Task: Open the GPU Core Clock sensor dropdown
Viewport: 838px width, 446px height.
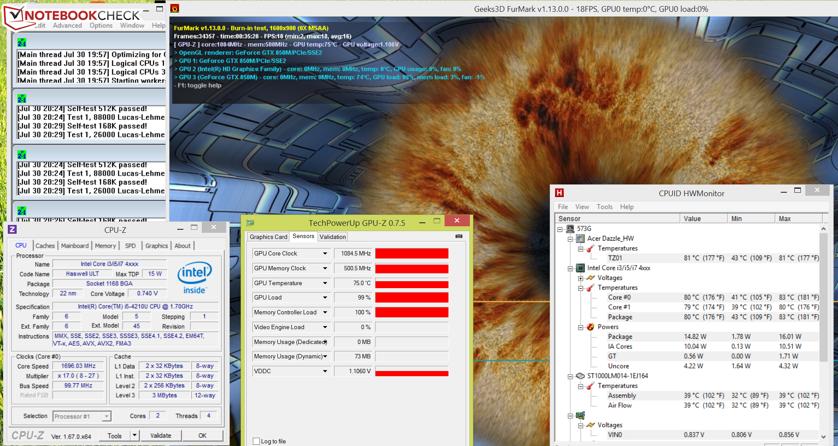Action: point(325,254)
